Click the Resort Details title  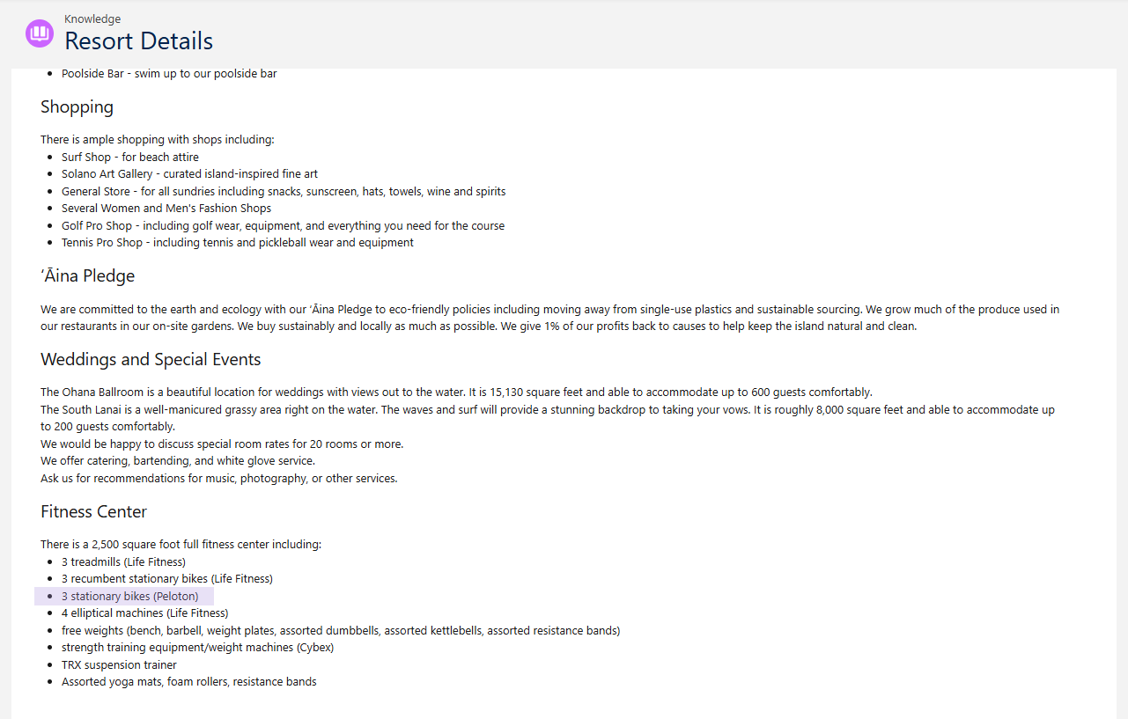[x=138, y=41]
